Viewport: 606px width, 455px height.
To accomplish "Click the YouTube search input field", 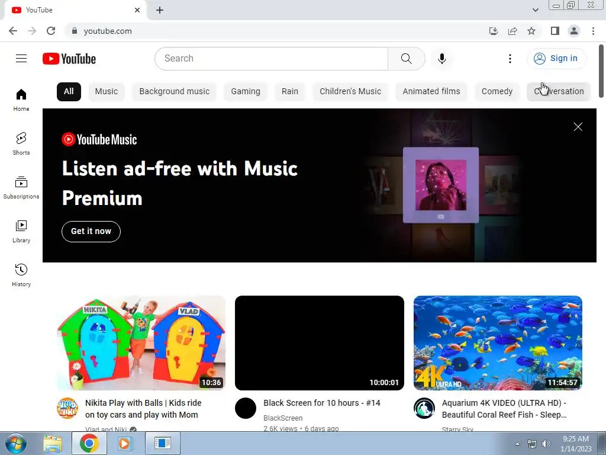I will [271, 59].
